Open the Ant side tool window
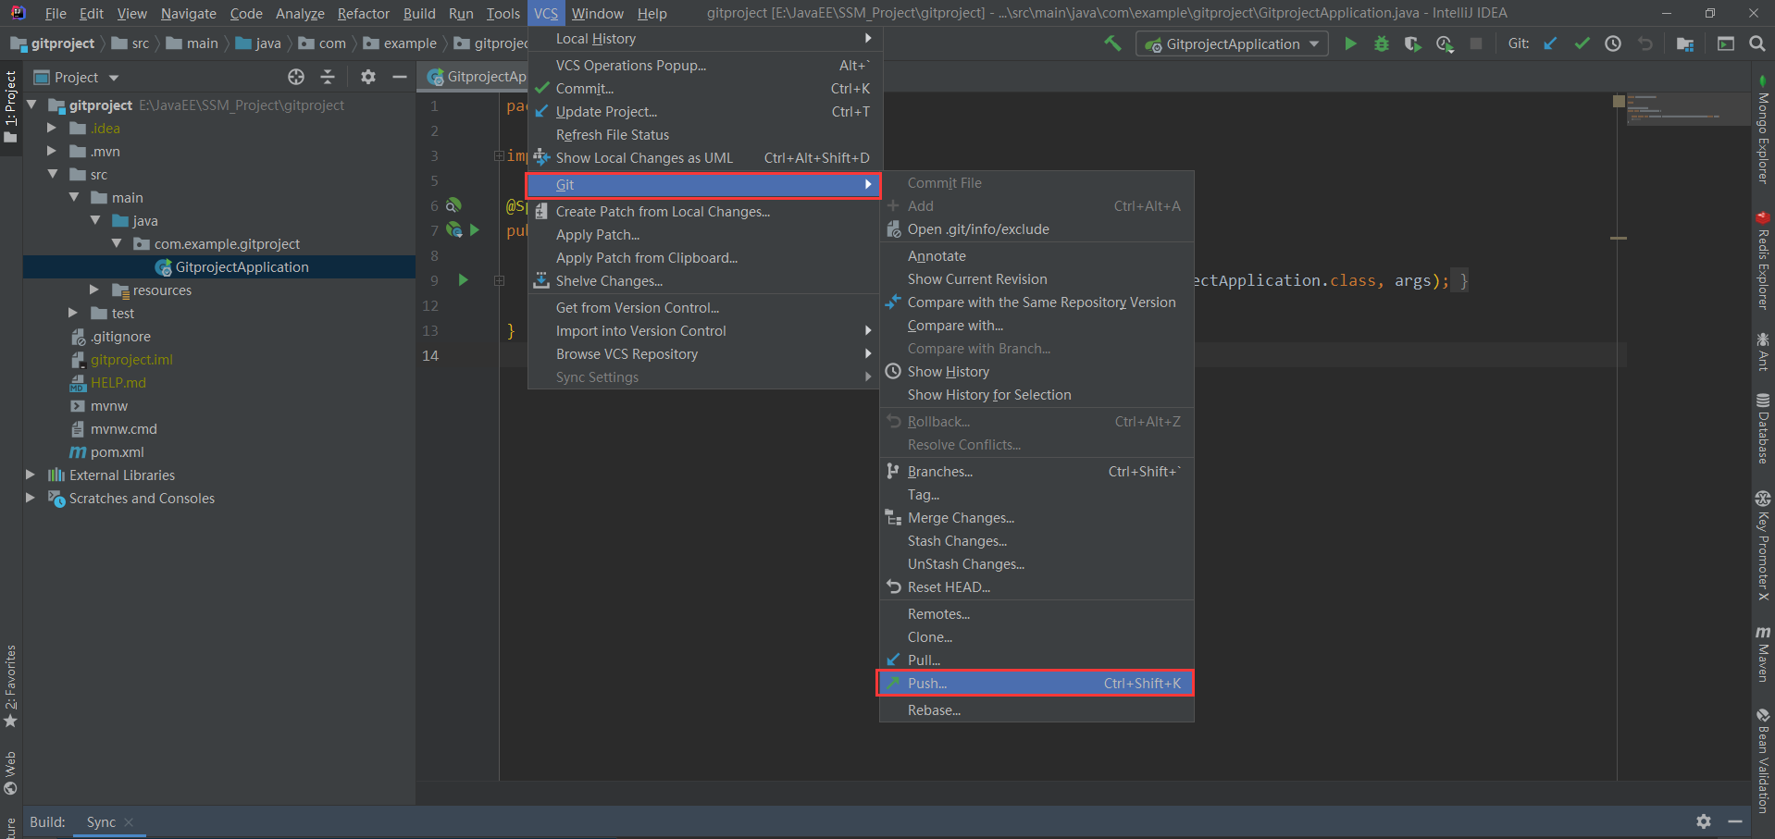 click(x=1763, y=352)
